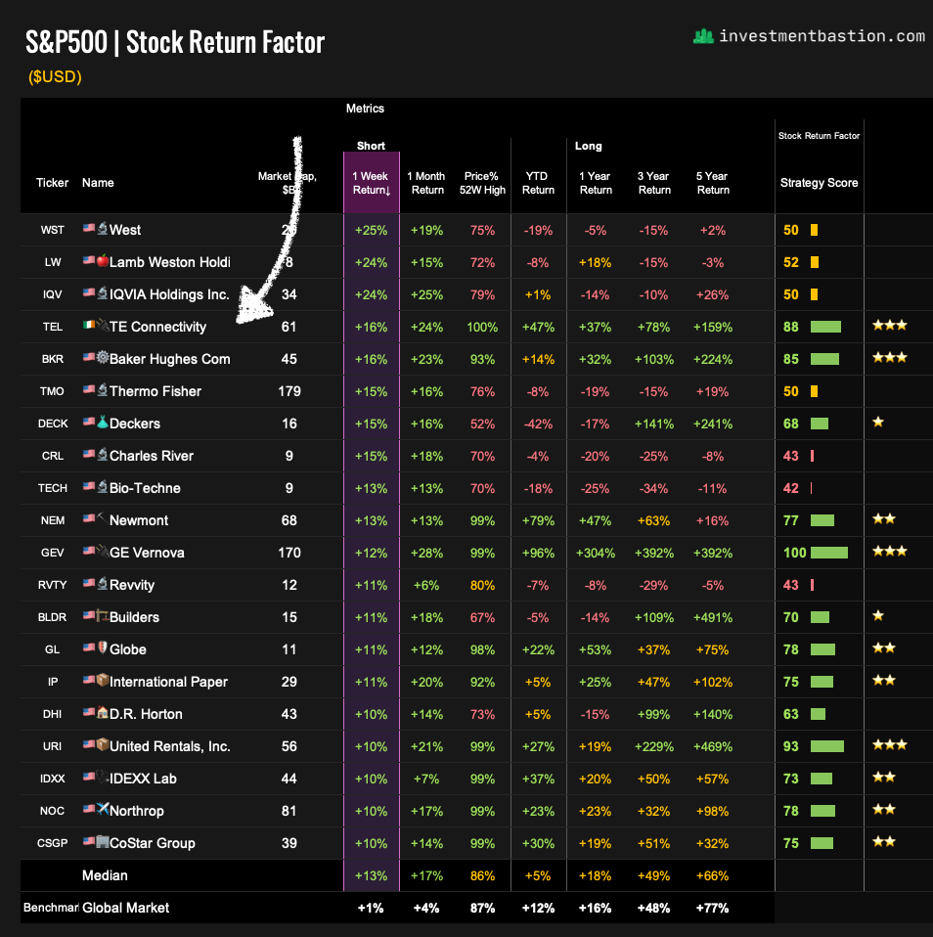Click the strategy score 42 for TECH
This screenshot has height=937, width=933.
tap(791, 488)
